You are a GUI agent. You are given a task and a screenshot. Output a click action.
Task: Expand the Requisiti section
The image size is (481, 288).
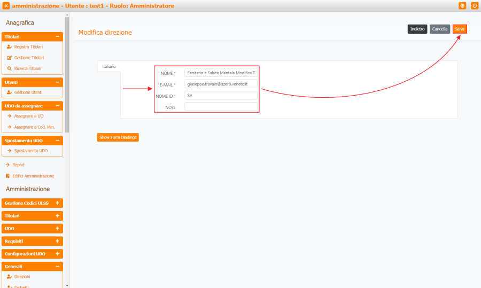click(57, 241)
